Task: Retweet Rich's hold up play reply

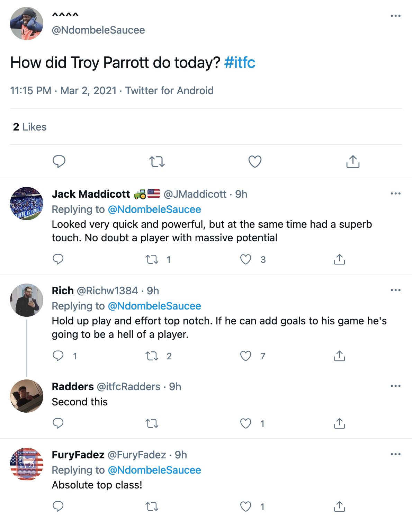Action: pyautogui.click(x=152, y=356)
